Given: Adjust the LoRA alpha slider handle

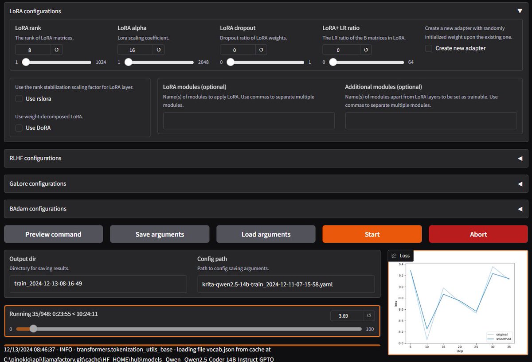Looking at the screenshot, I should [x=128, y=62].
